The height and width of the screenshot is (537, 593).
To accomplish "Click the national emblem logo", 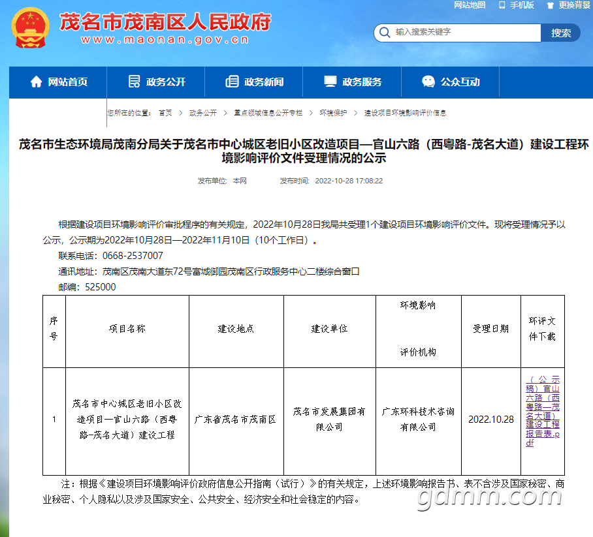I will [30, 28].
